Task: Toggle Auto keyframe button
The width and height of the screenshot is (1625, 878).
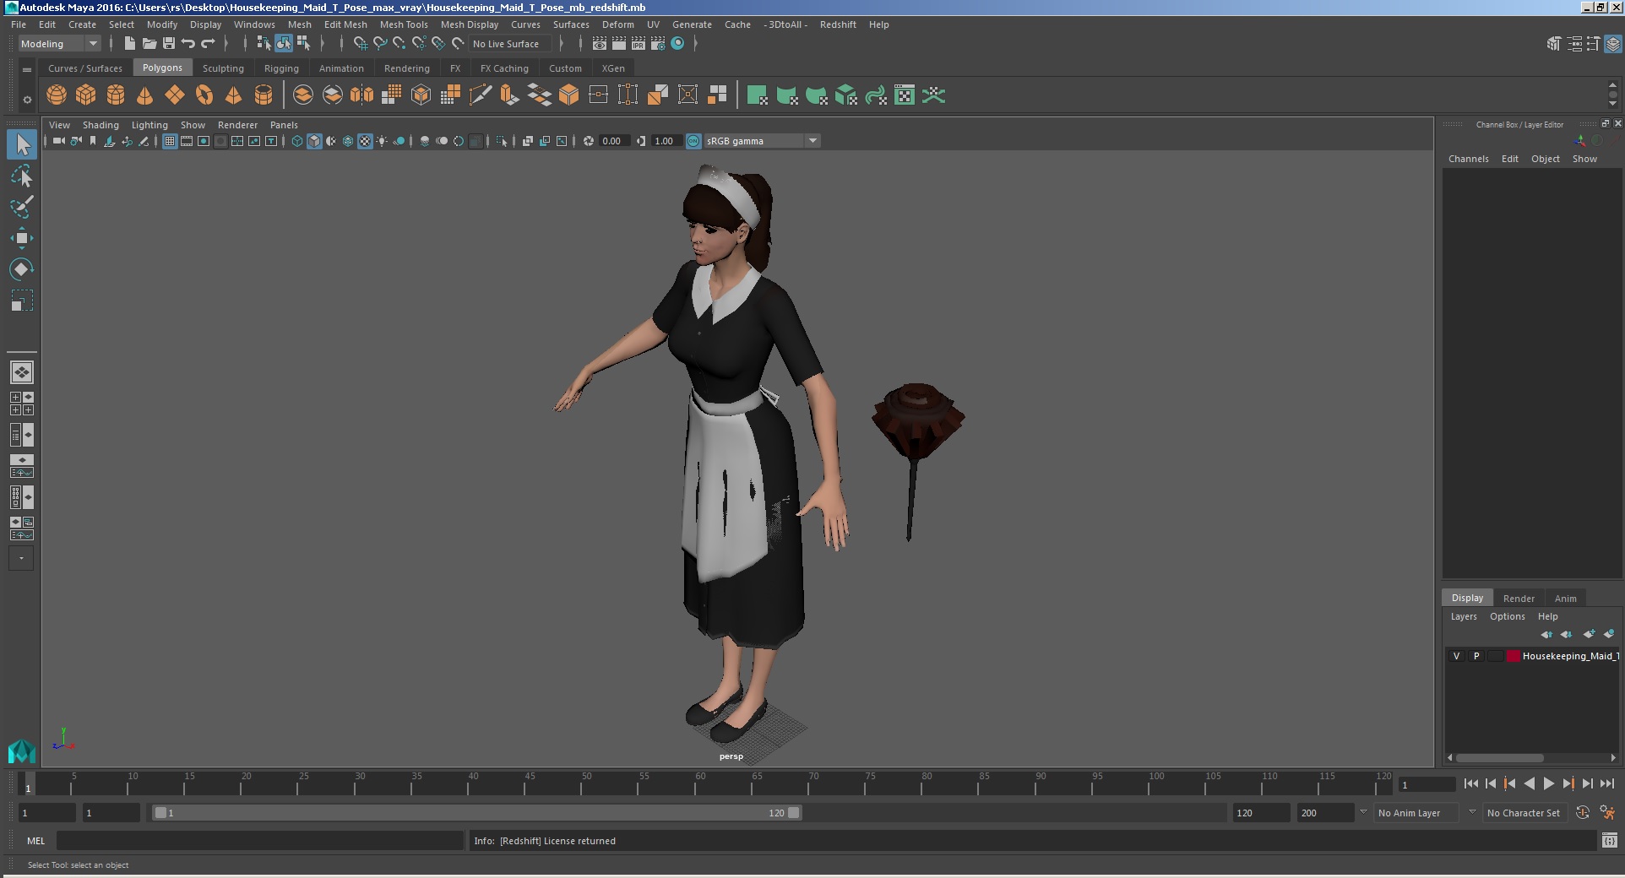Action: [x=1583, y=812]
